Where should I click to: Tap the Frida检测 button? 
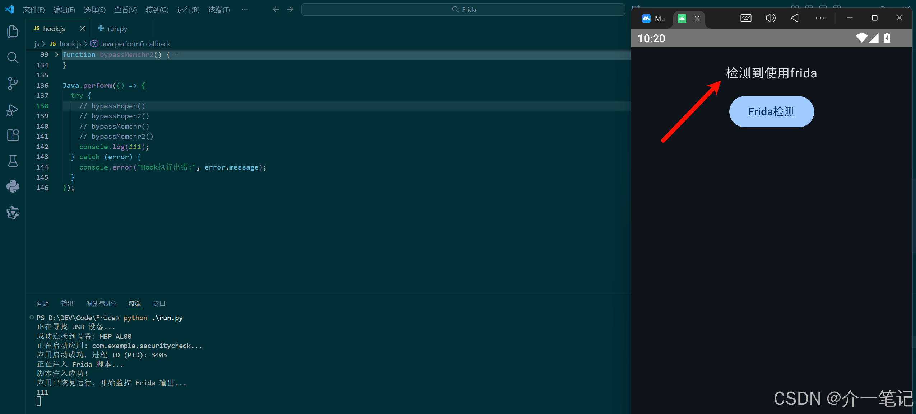pos(771,111)
